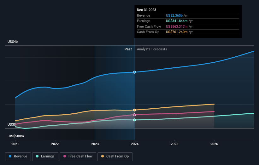Click the teal Earnings legend dot
This screenshot has width=259, height=165.
37,156
